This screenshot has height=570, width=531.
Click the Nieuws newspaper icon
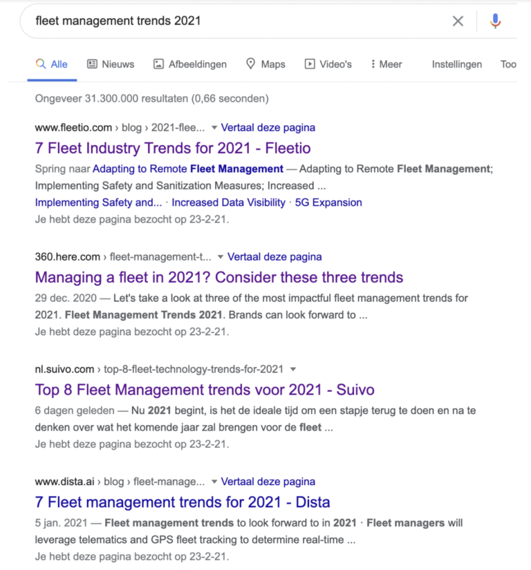tap(93, 64)
